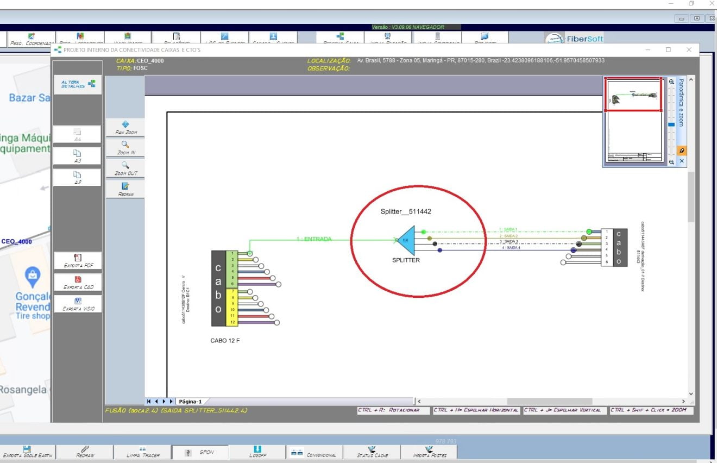Click the Altera Detalhes button

tap(77, 84)
